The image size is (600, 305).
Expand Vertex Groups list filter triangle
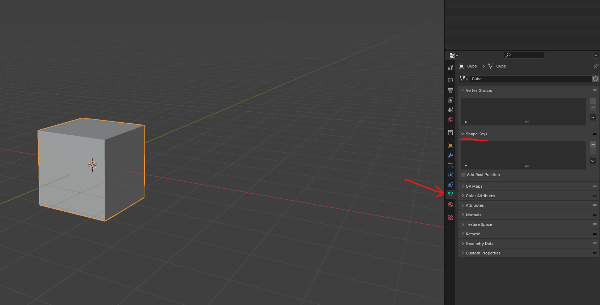(466, 122)
